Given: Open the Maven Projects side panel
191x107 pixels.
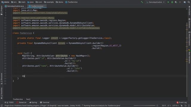Looking at the screenshot, I should tap(190, 39).
